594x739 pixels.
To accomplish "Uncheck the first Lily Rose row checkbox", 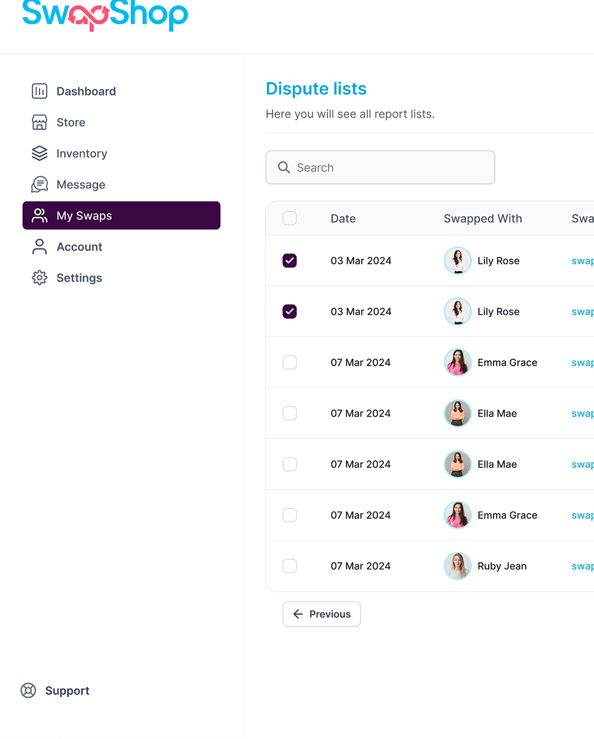I will coord(290,260).
